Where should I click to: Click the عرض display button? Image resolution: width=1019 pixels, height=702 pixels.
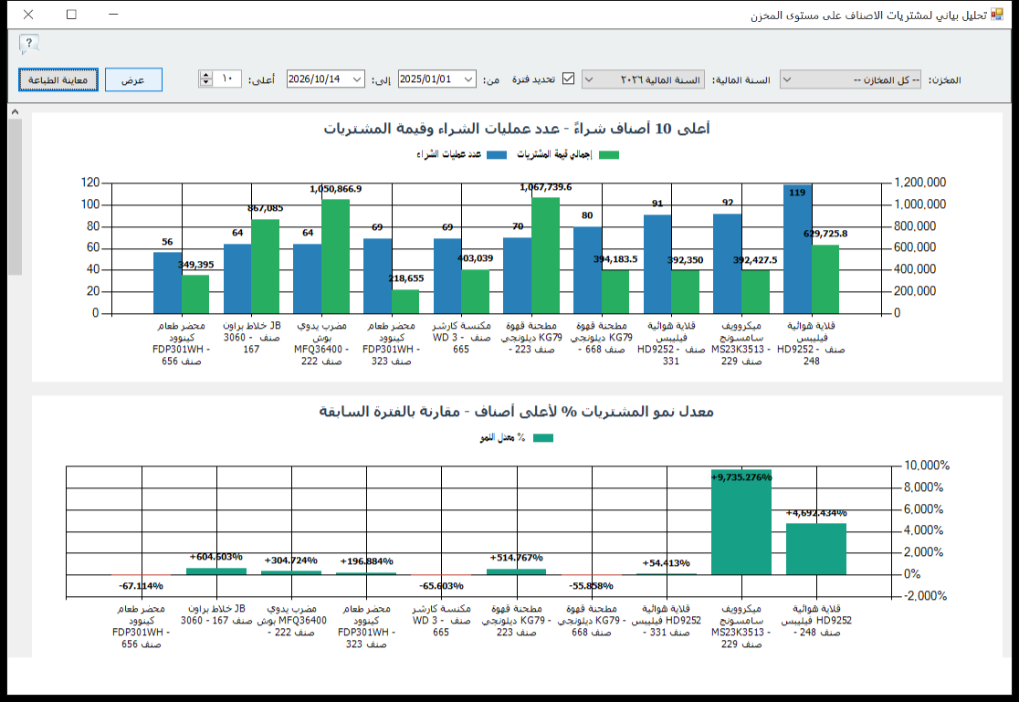click(x=133, y=80)
